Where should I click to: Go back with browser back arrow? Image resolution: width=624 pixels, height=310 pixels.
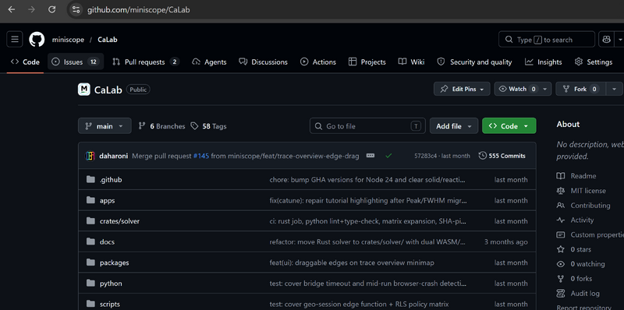[11, 9]
